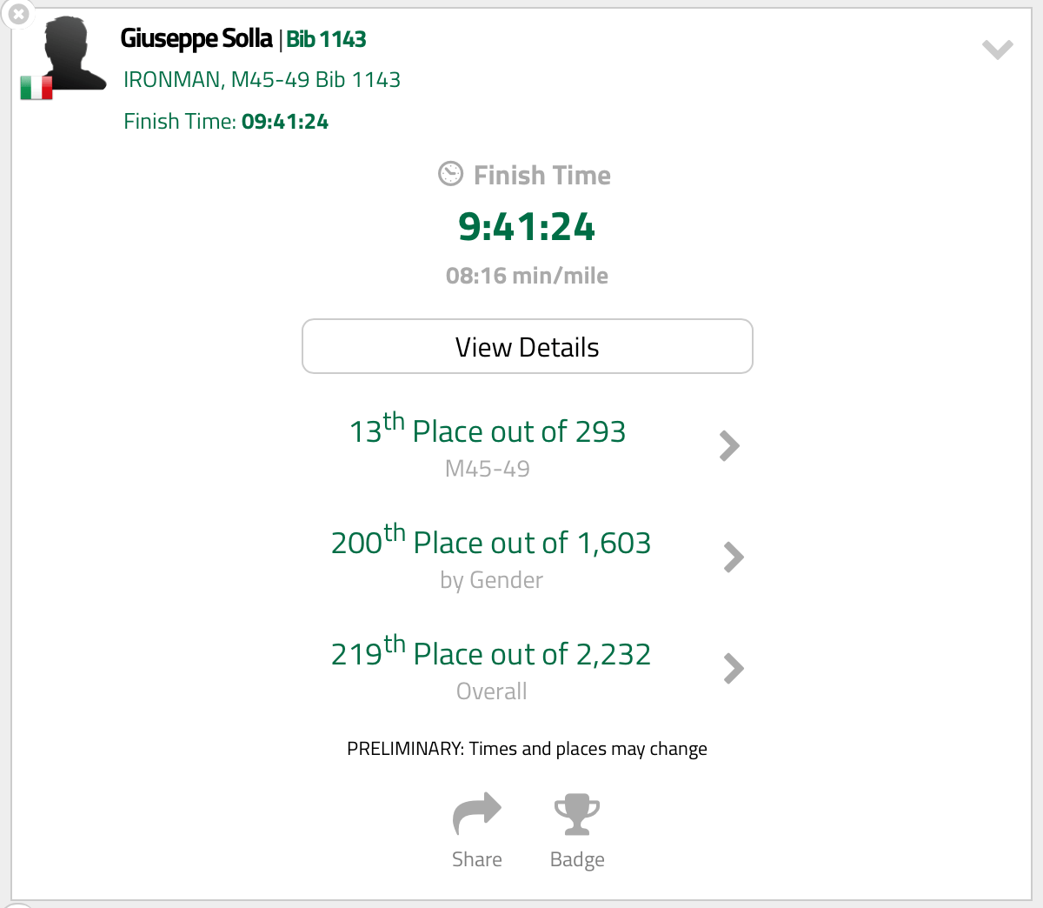Select 200th Place out of 1,603
The height and width of the screenshot is (908, 1043).
coord(491,543)
